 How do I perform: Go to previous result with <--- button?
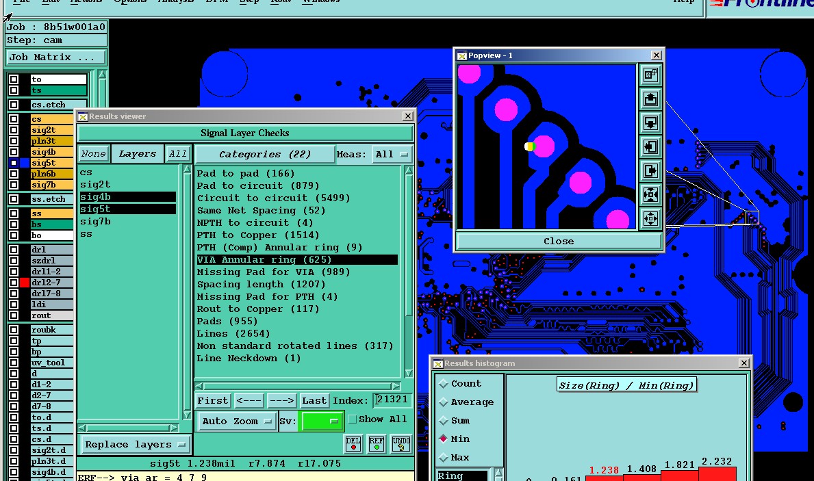[249, 400]
